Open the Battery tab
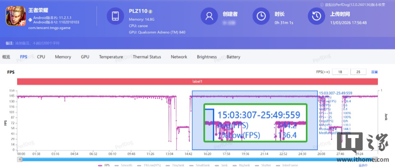395x167 pixels. click(x=233, y=57)
